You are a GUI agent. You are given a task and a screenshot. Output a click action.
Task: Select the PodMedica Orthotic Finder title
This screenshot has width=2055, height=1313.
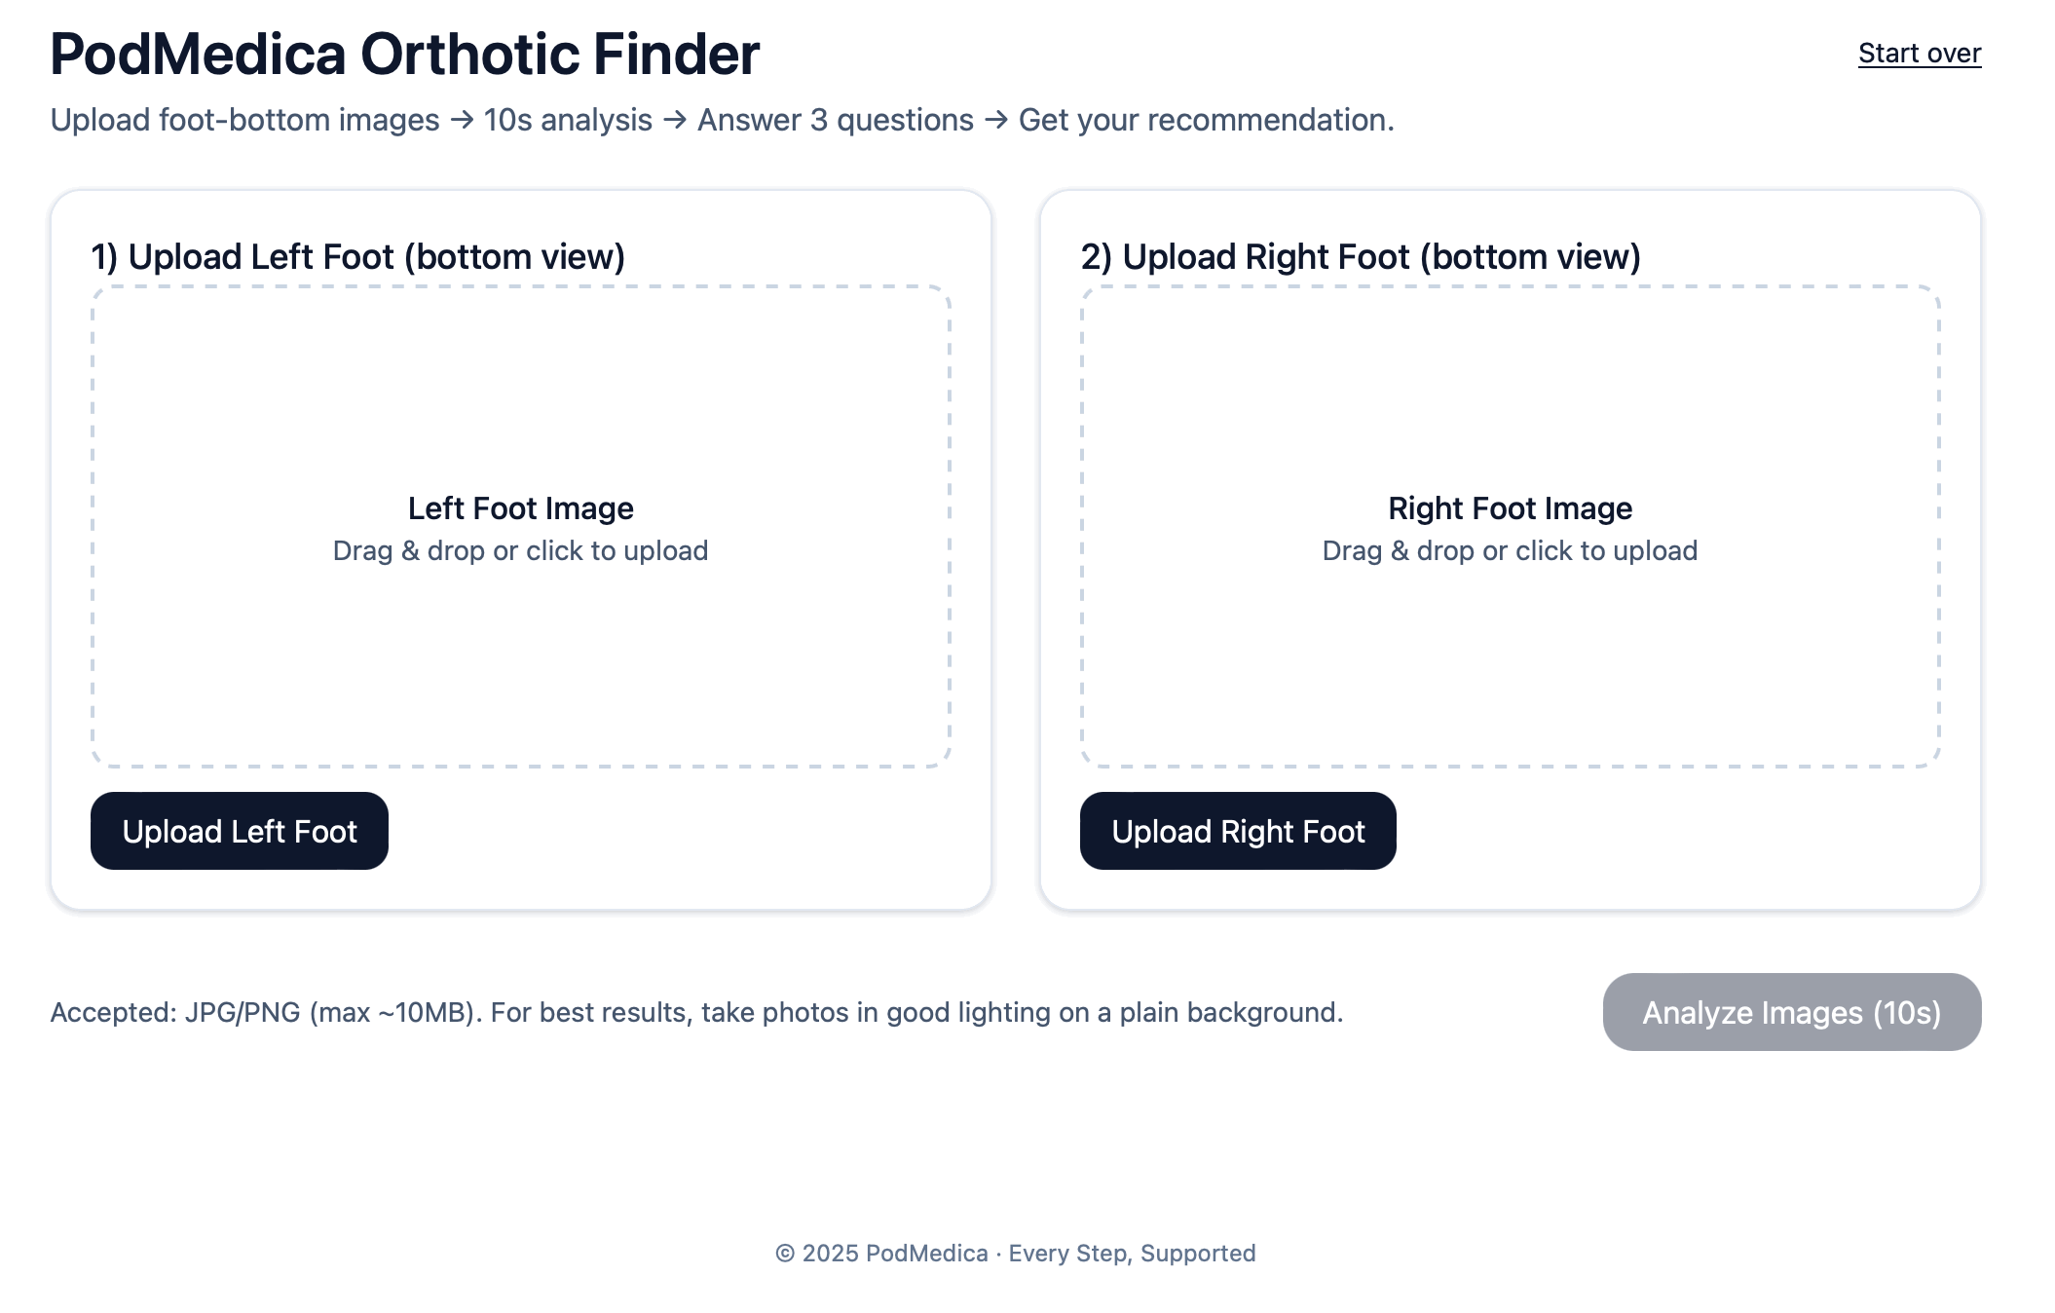[404, 55]
